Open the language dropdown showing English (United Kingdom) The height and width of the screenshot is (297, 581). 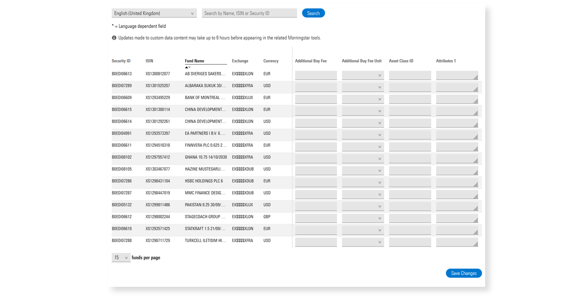point(154,13)
